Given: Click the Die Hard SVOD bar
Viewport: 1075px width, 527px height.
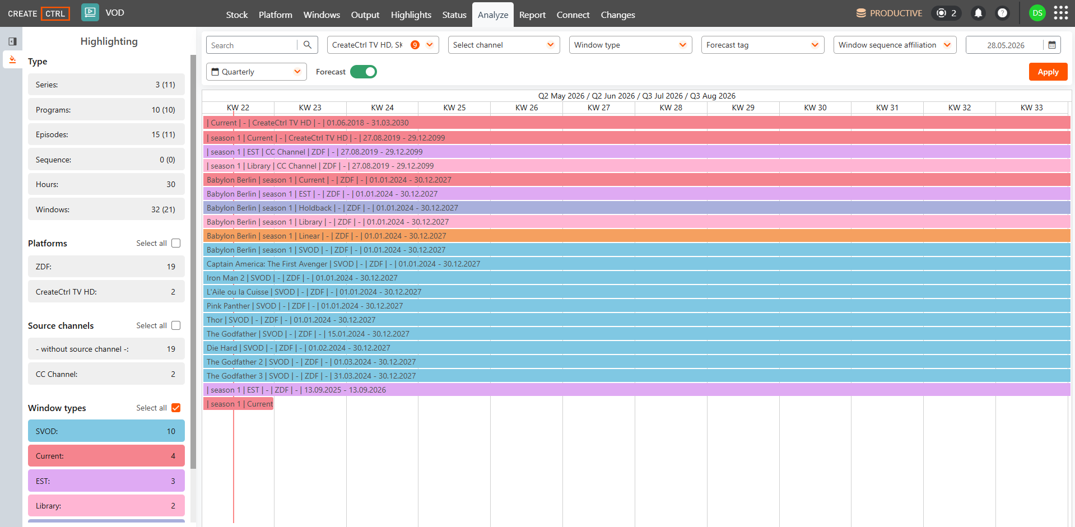Looking at the screenshot, I should pyautogui.click(x=637, y=348).
